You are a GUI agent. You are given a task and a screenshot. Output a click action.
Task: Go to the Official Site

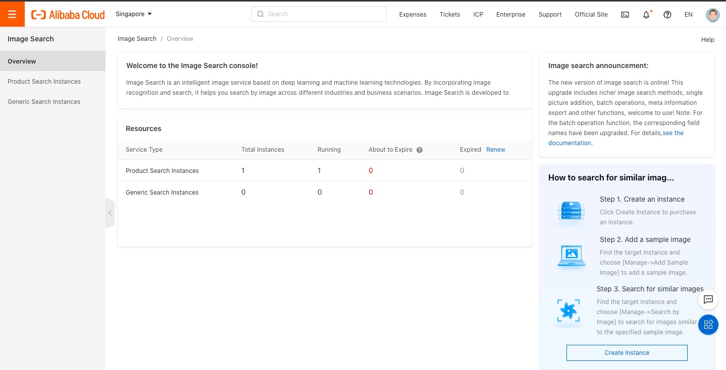click(591, 15)
